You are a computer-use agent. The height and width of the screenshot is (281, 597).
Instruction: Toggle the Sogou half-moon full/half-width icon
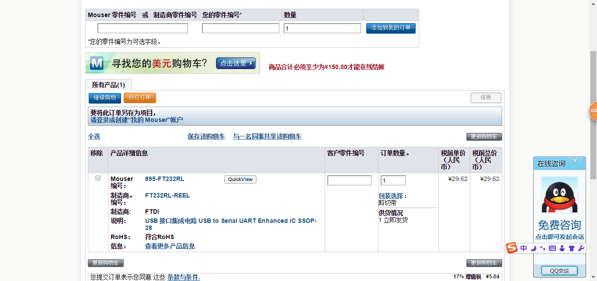point(533,248)
